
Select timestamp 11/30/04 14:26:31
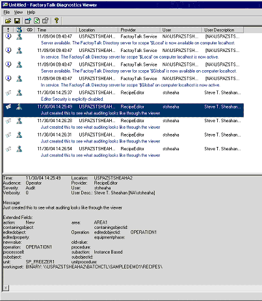tap(55, 135)
